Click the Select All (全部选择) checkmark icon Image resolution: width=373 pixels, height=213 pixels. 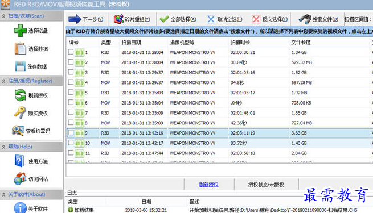point(164,19)
